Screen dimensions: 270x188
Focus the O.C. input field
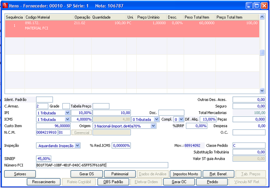click(249, 132)
